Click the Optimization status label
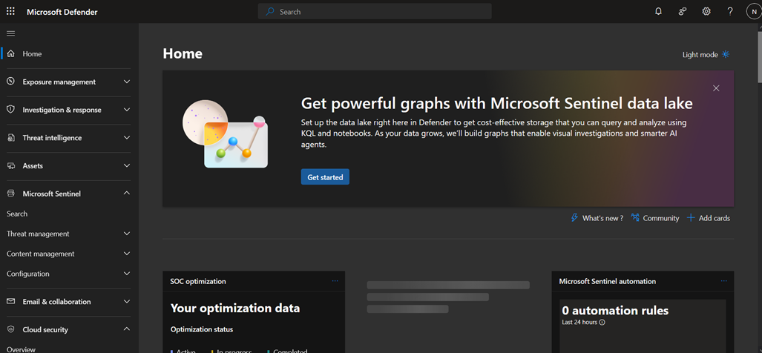Image resolution: width=762 pixels, height=353 pixels. tap(202, 329)
